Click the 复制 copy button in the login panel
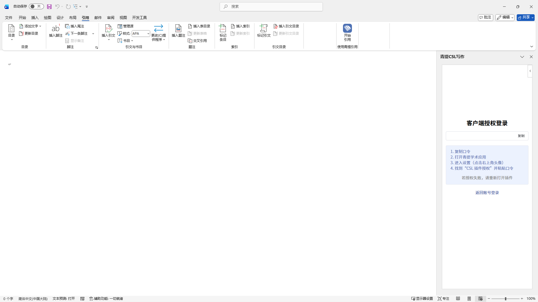Image resolution: width=538 pixels, height=302 pixels. pyautogui.click(x=521, y=136)
